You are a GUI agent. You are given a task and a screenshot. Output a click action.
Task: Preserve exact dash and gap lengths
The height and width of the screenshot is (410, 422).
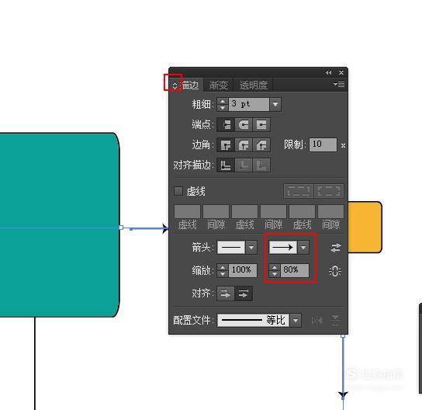pos(299,191)
